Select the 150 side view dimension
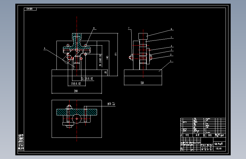 [142, 83]
